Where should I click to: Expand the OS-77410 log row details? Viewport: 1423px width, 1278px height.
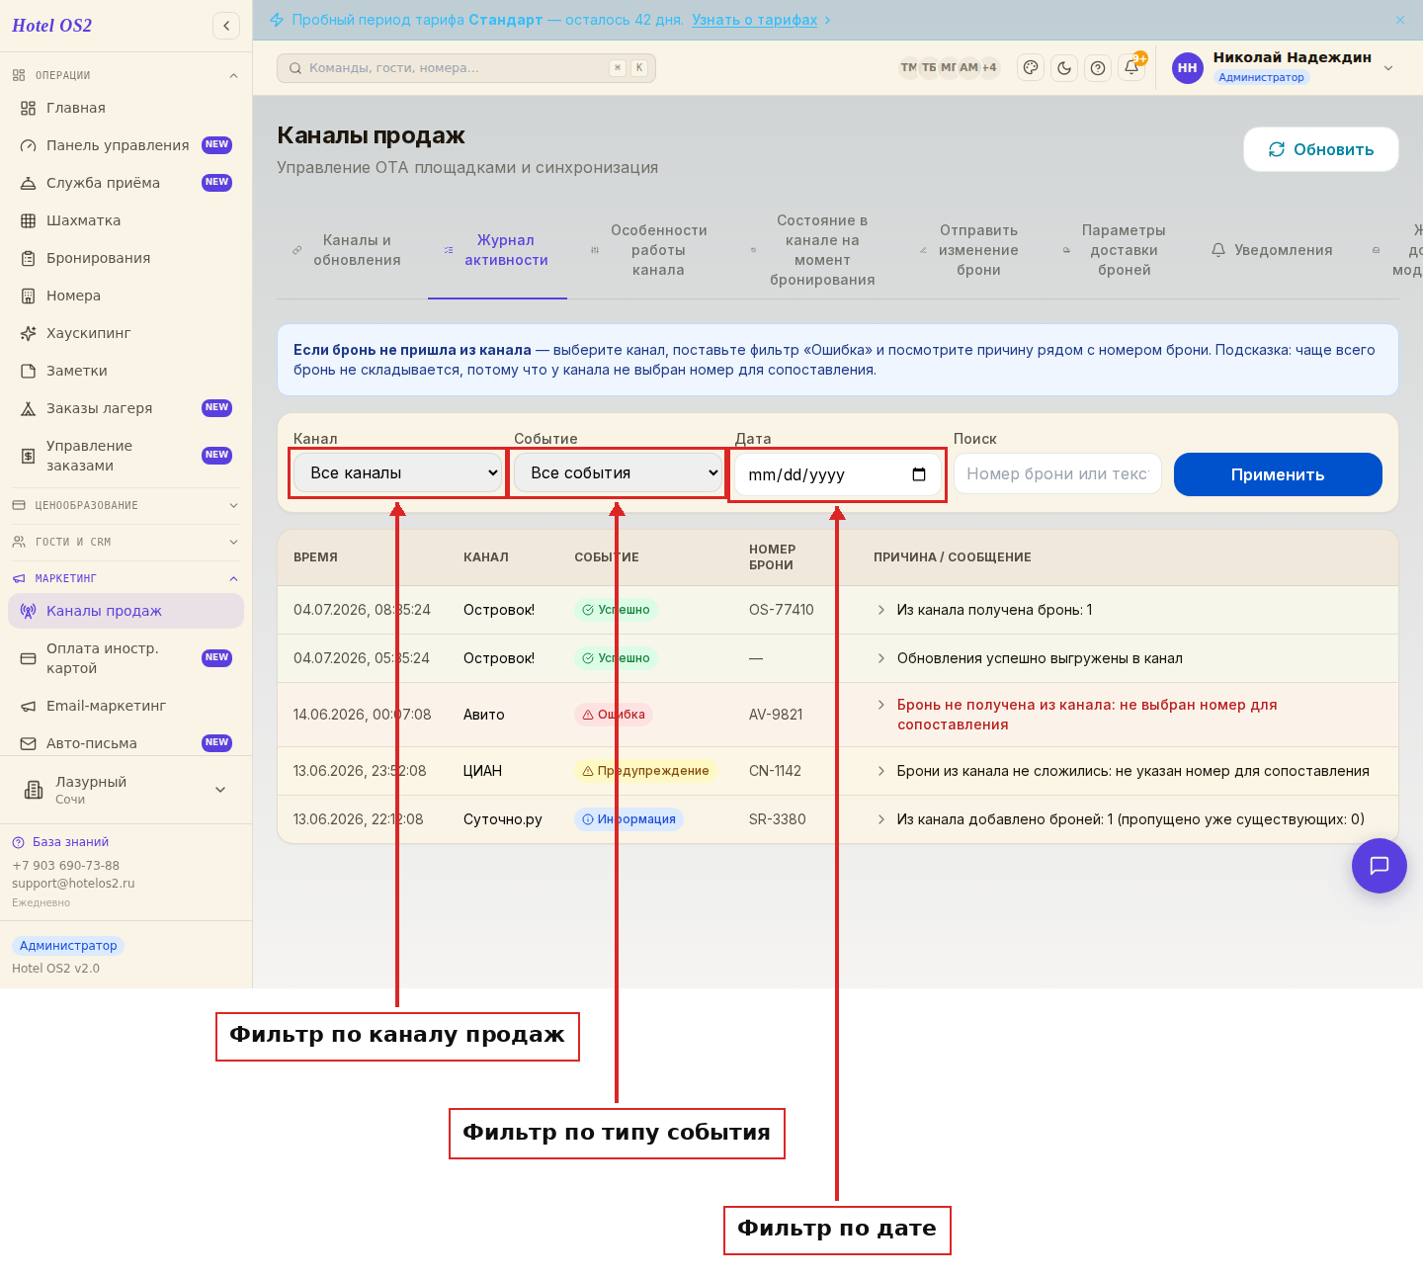point(880,610)
